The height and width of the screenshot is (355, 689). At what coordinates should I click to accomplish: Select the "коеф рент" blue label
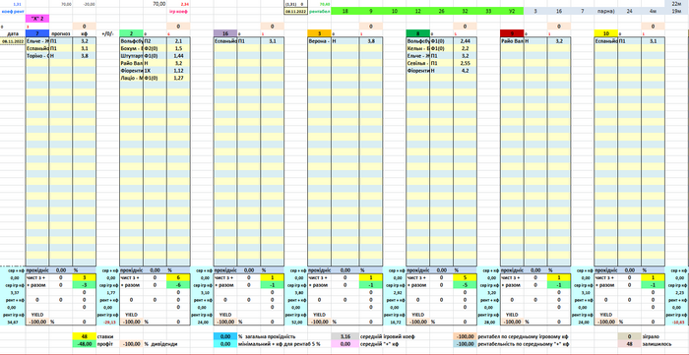pos(13,11)
